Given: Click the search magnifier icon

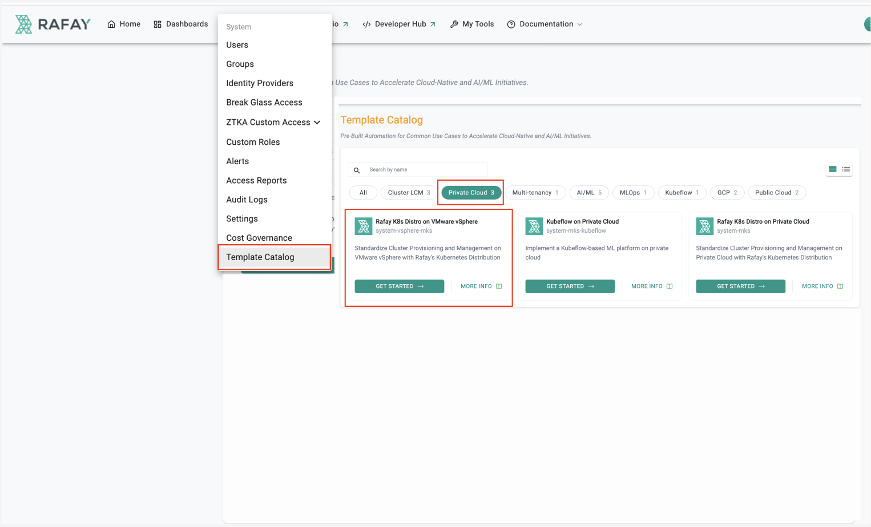Looking at the screenshot, I should [x=357, y=170].
